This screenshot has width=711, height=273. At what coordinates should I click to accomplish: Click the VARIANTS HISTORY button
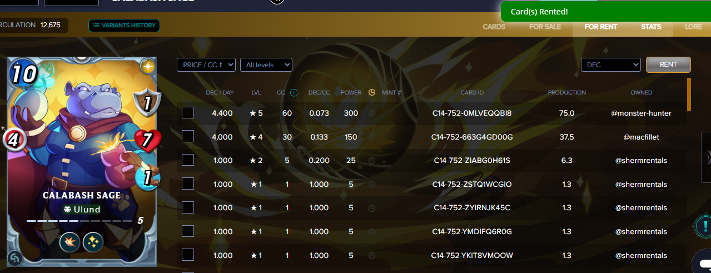(x=124, y=25)
